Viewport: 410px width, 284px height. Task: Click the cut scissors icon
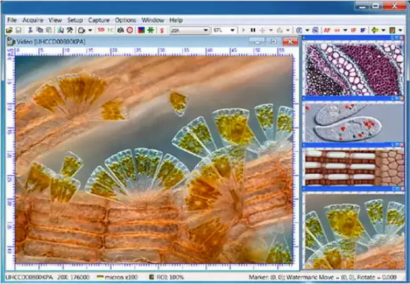(30, 30)
